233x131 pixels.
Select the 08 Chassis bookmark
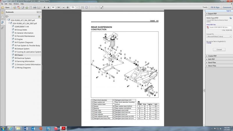pos(19,55)
